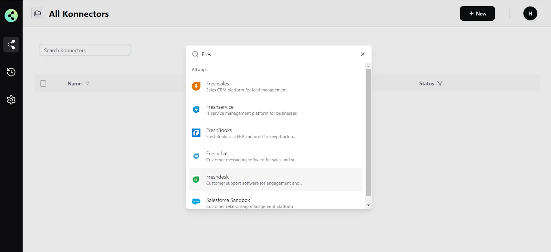
Task: Choose Freshservice from the app list
Action: (x=275, y=110)
